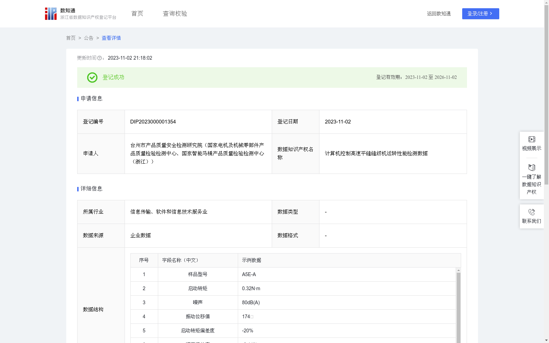Click the page scrollbar down arrow
Image resolution: width=549 pixels, height=343 pixels.
(x=547, y=340)
